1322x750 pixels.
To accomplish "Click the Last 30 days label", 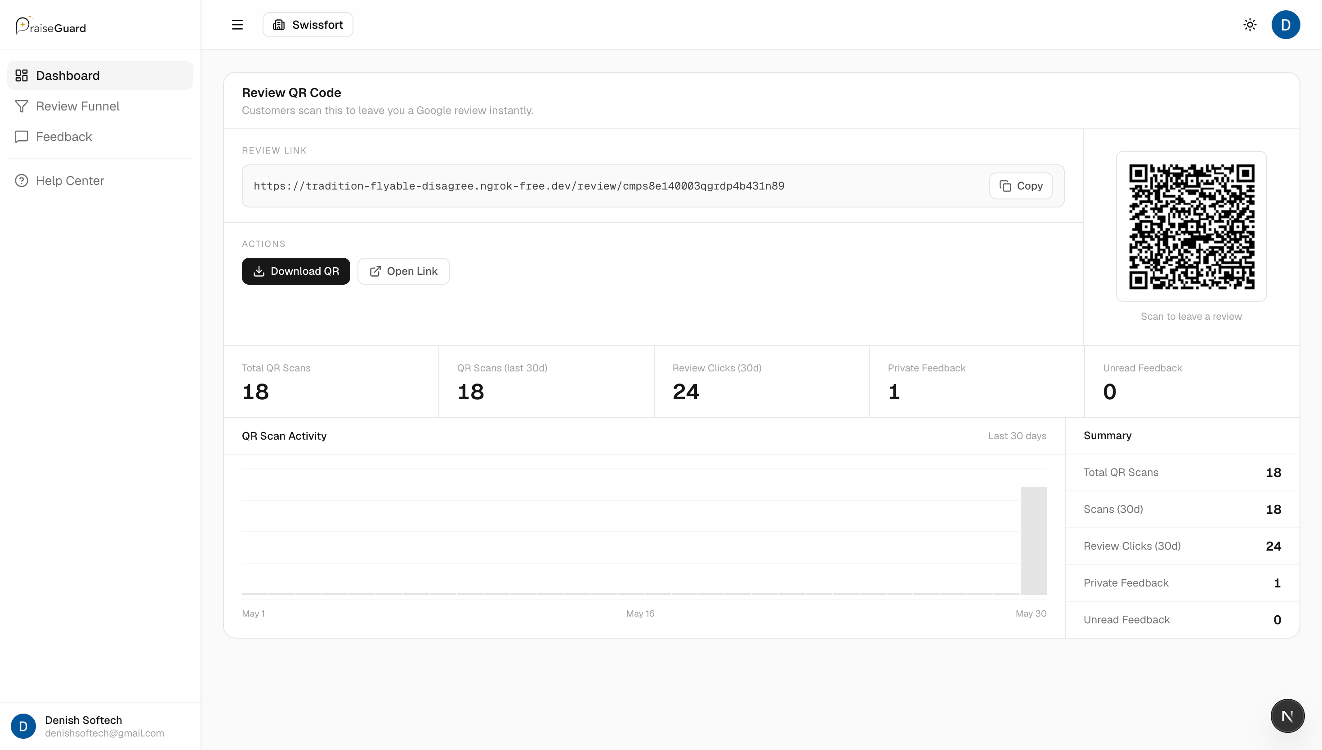I will [1017, 436].
